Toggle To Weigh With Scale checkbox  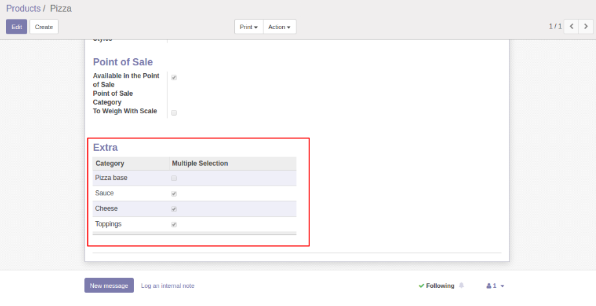click(174, 113)
